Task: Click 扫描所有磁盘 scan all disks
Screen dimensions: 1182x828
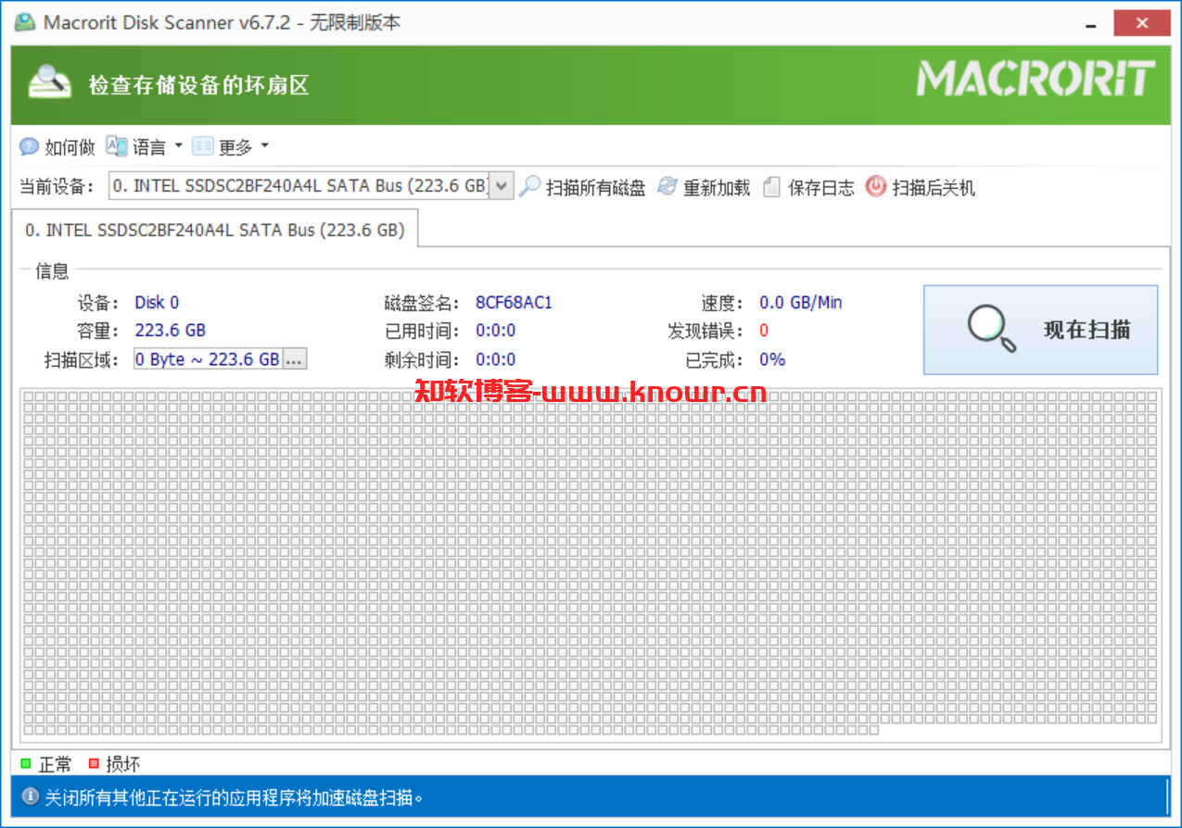Action: click(582, 187)
